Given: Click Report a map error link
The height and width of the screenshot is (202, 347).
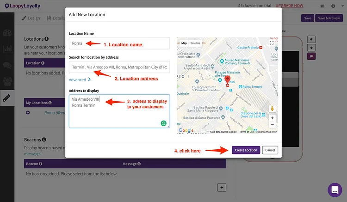Looking at the screenshot, I should (x=266, y=132).
